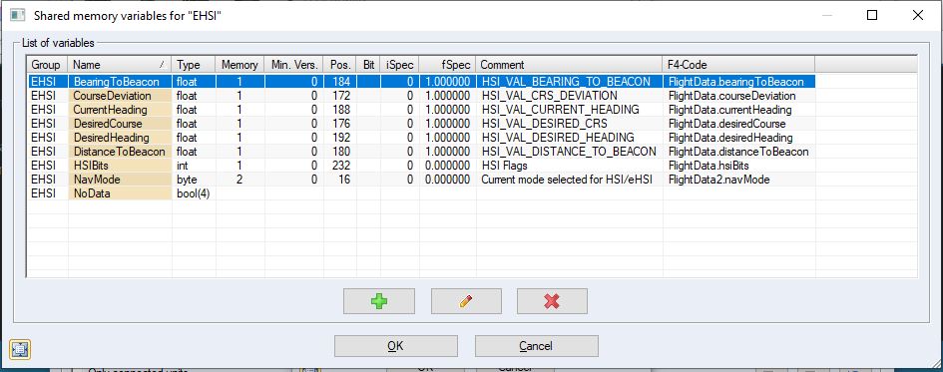This screenshot has height=372, width=943.
Task: Dismiss dialog with Cancel button
Action: (x=536, y=346)
